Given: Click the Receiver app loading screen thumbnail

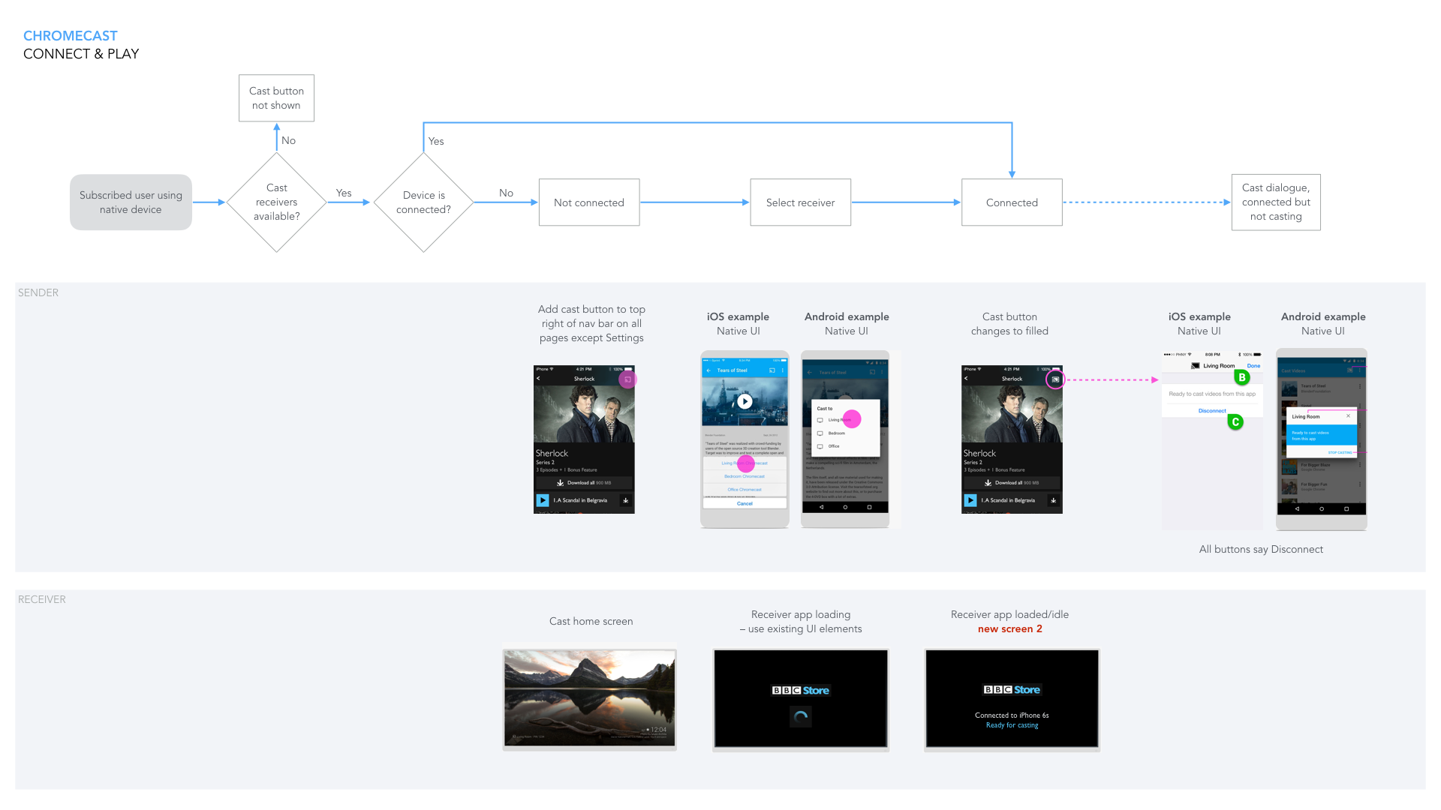Looking at the screenshot, I should pos(801,700).
